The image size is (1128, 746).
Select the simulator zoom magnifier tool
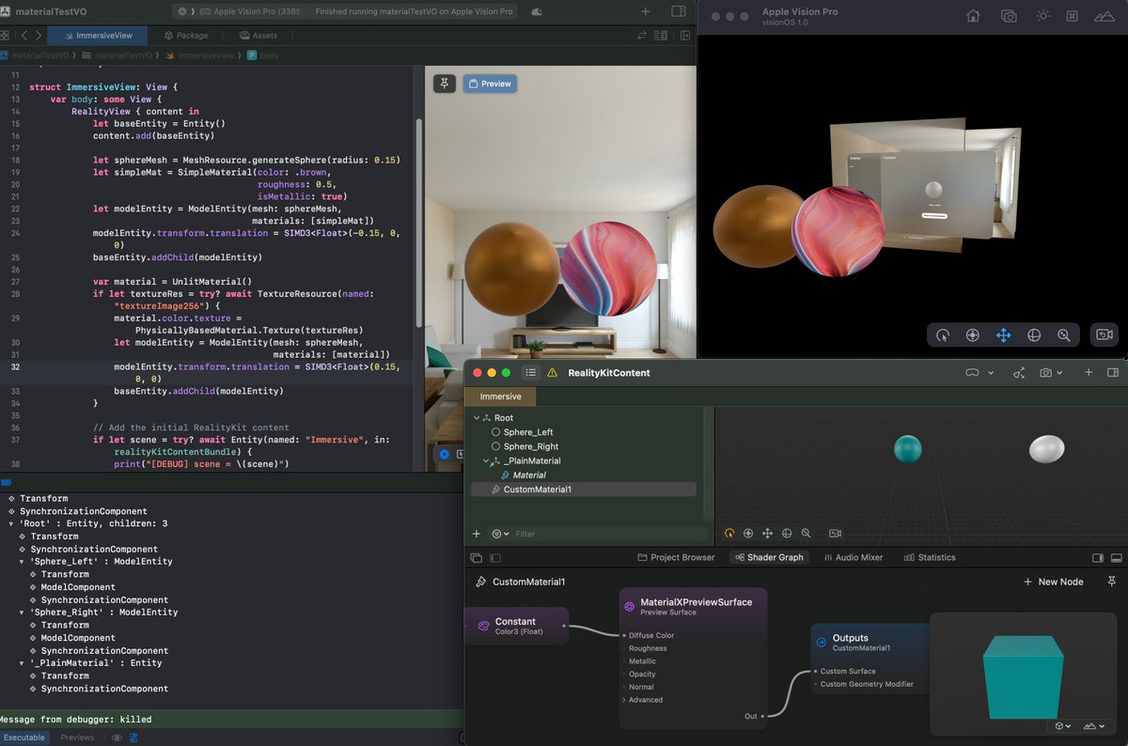(1064, 334)
